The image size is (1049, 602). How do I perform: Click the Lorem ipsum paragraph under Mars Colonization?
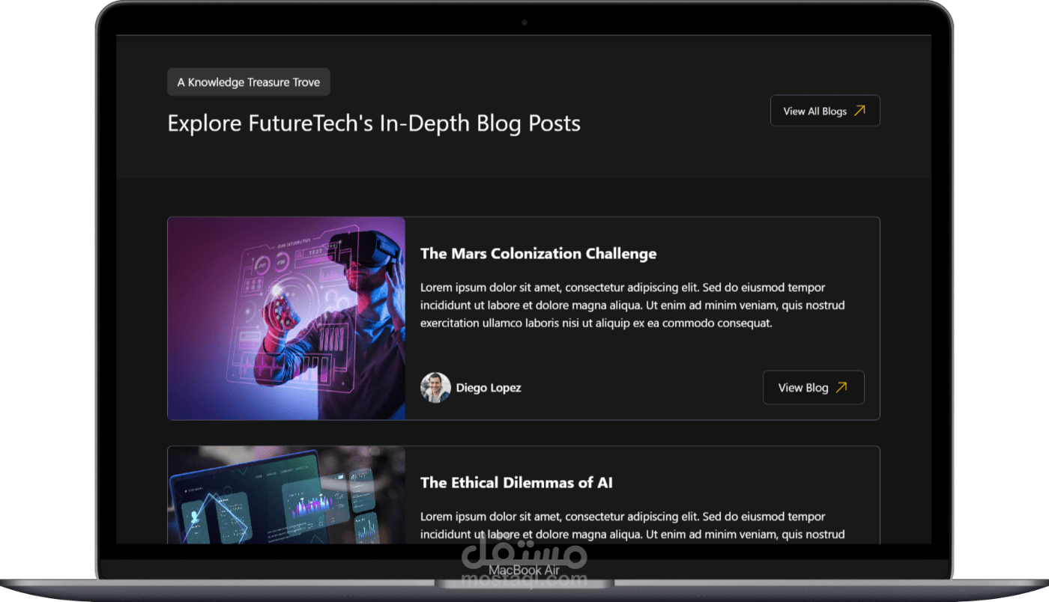[632, 305]
